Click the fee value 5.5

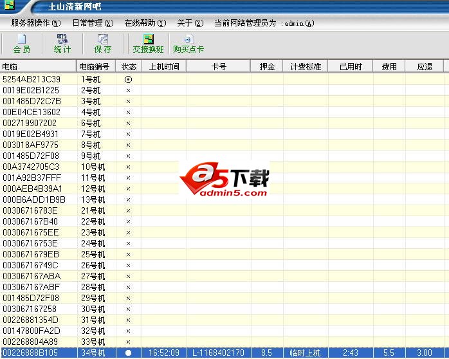click(389, 353)
